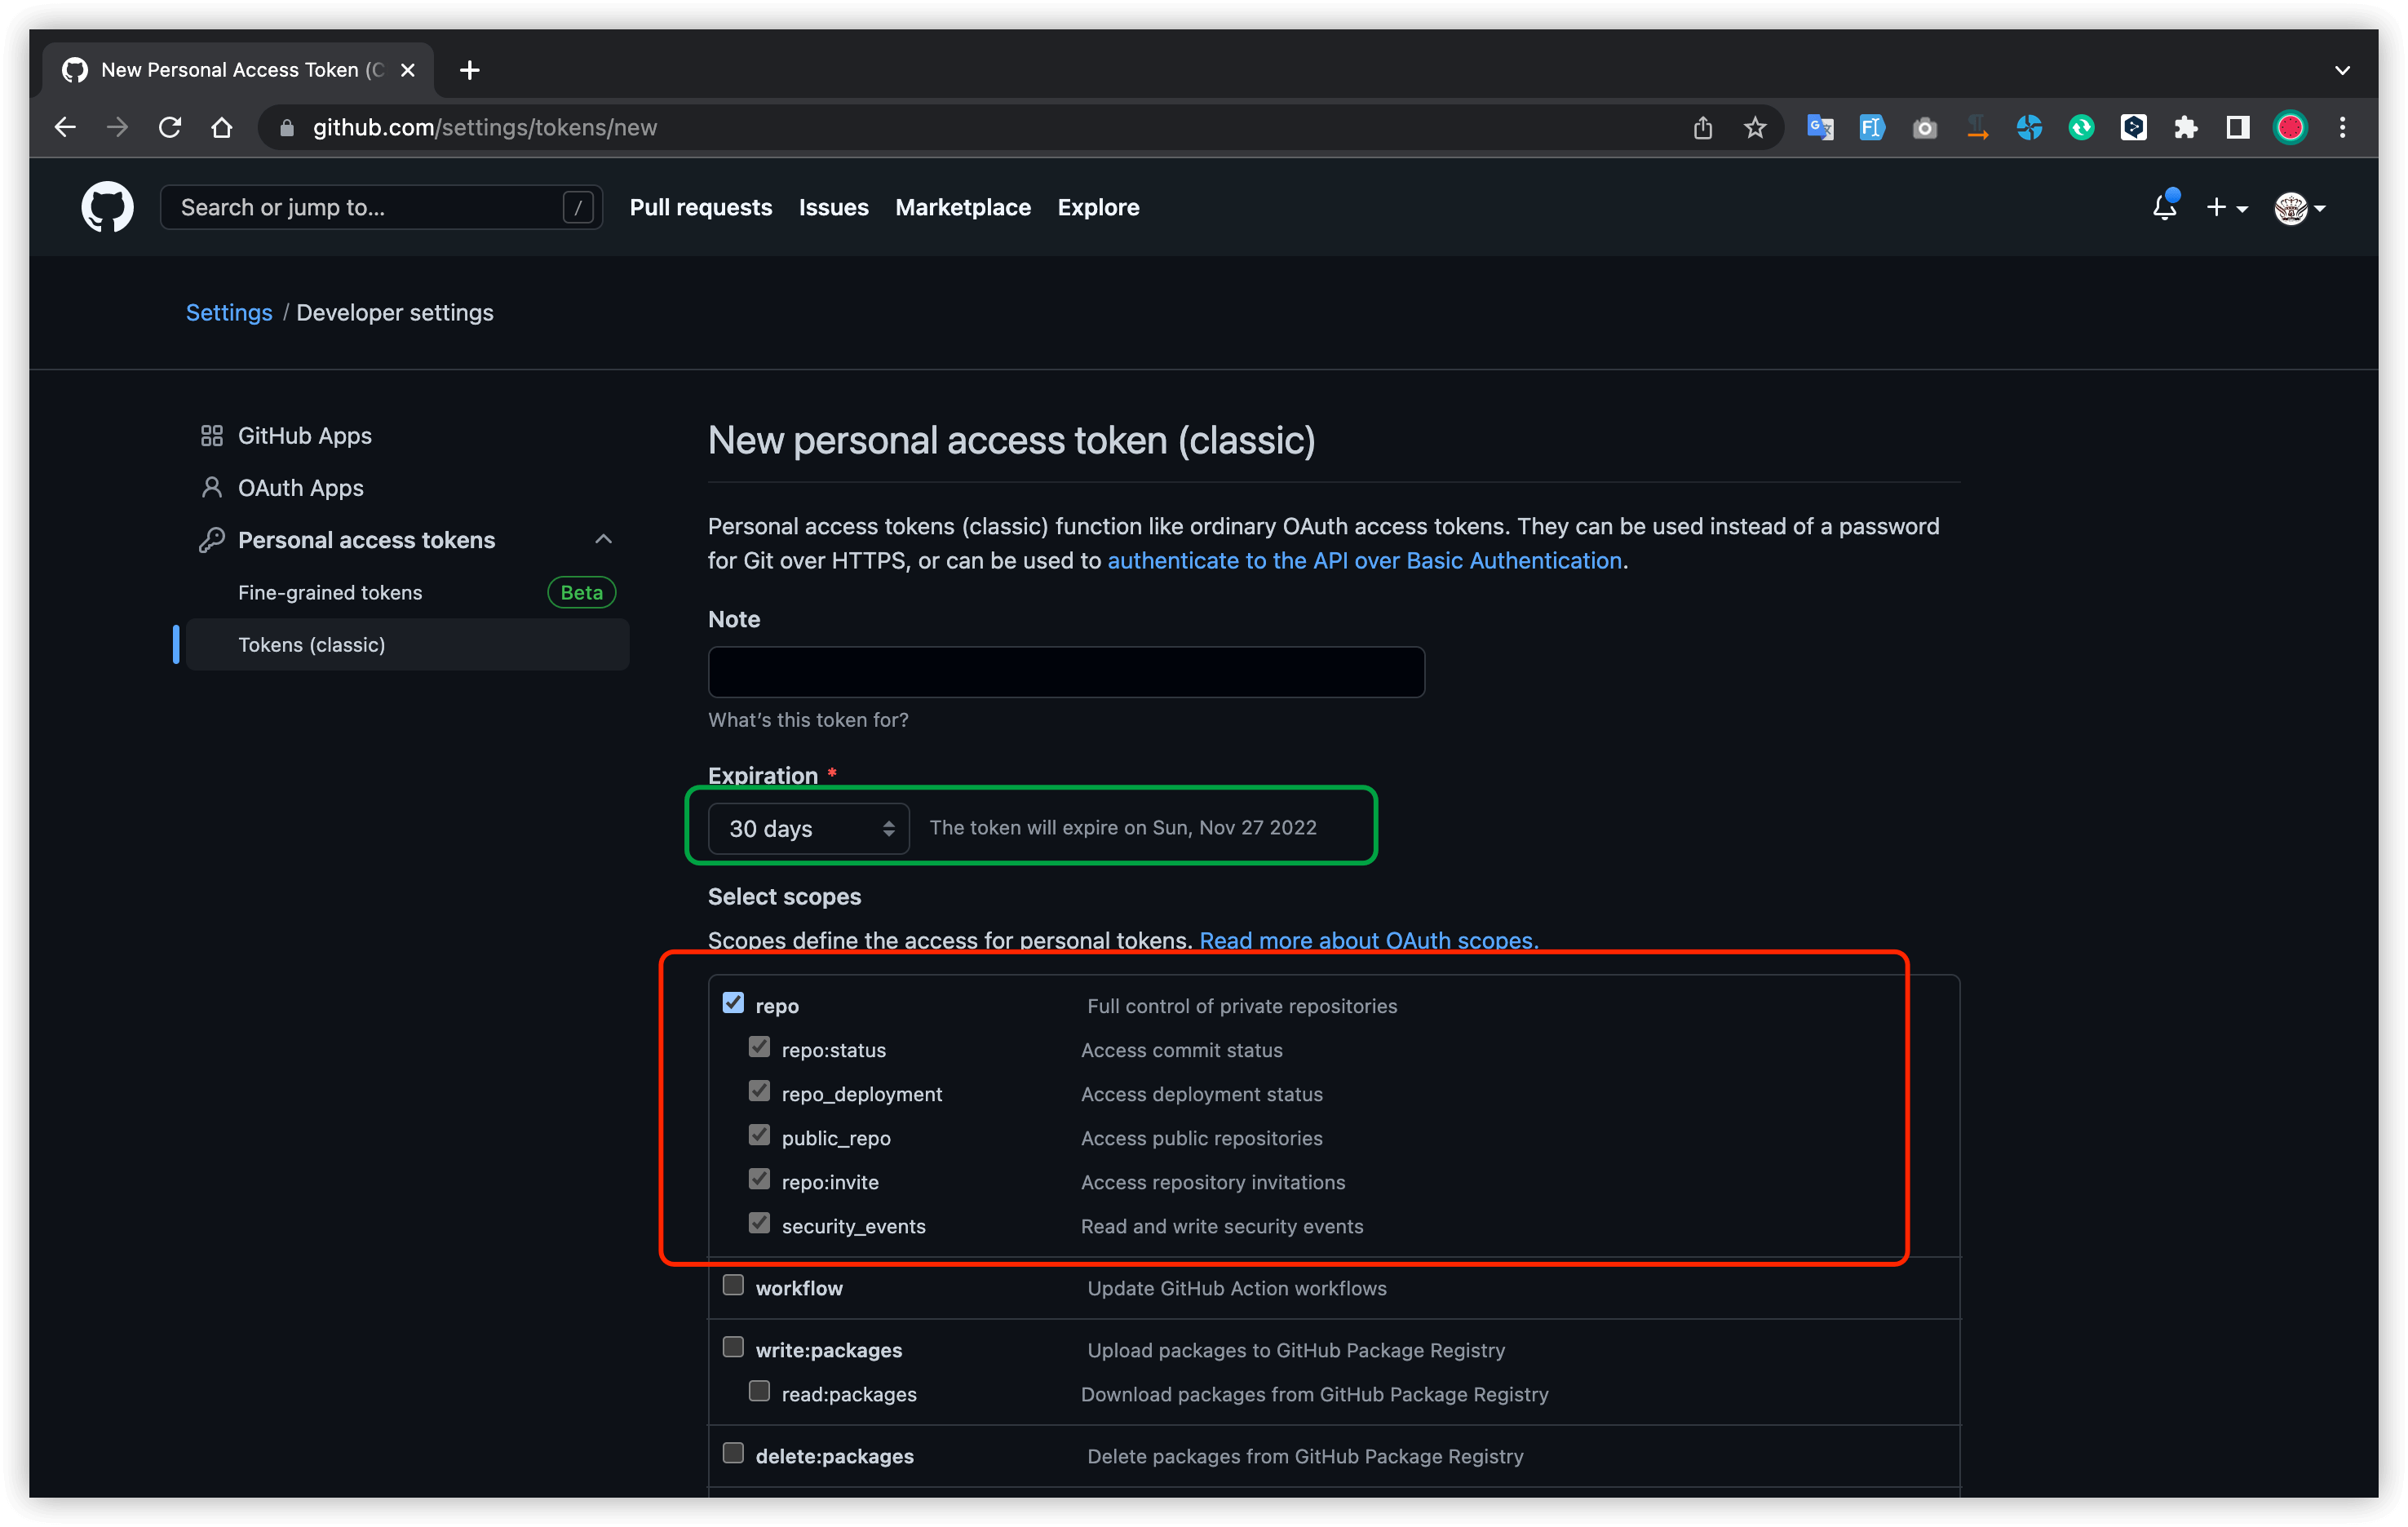Open Marketplace in the header
2408x1527 pixels.
(963, 207)
